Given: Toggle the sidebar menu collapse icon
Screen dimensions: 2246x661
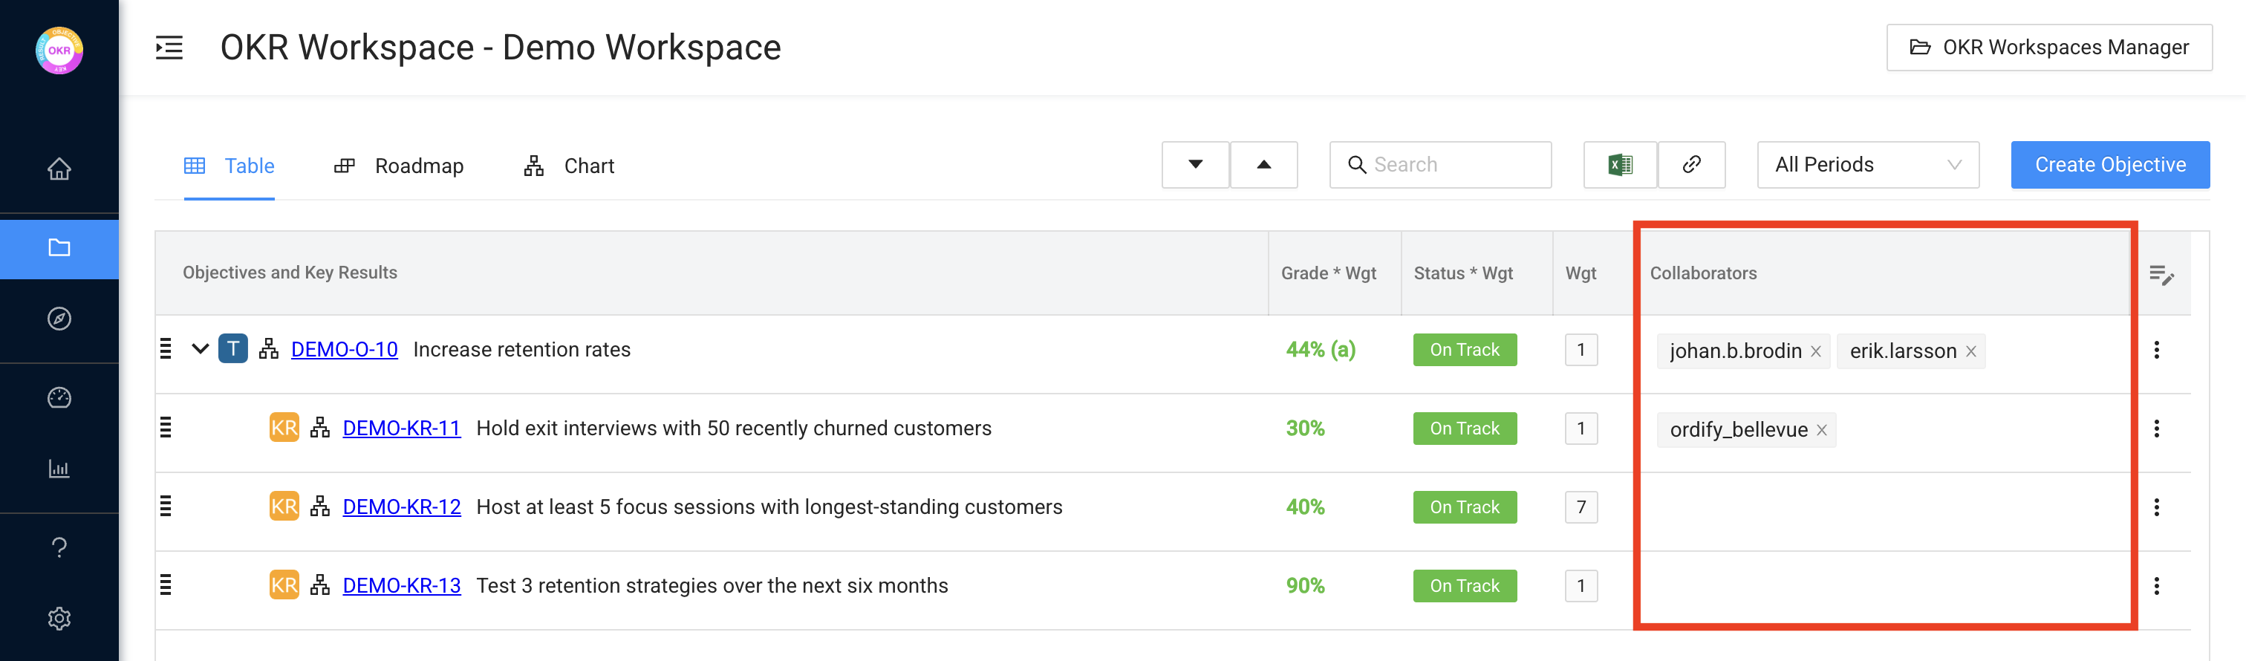Looking at the screenshot, I should (x=169, y=48).
